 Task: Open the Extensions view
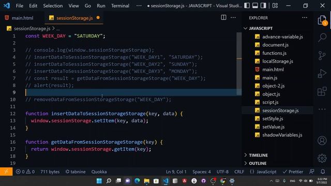tap(322, 91)
